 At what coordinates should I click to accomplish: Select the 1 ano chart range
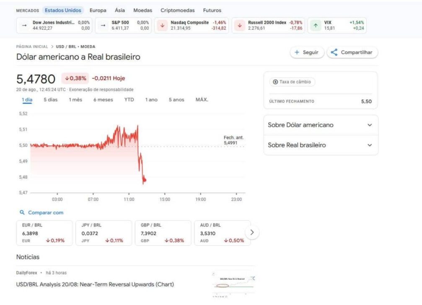[151, 100]
